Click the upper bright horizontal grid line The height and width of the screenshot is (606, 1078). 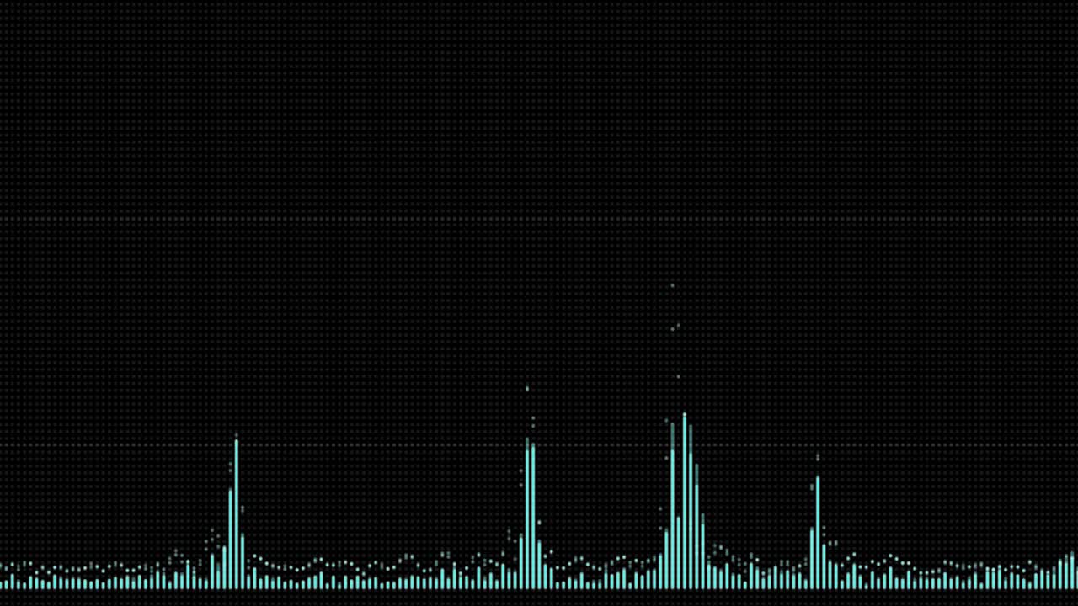[x=539, y=221]
